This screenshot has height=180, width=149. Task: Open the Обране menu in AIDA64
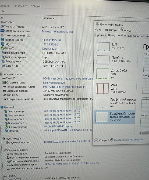click(x=5, y=6)
